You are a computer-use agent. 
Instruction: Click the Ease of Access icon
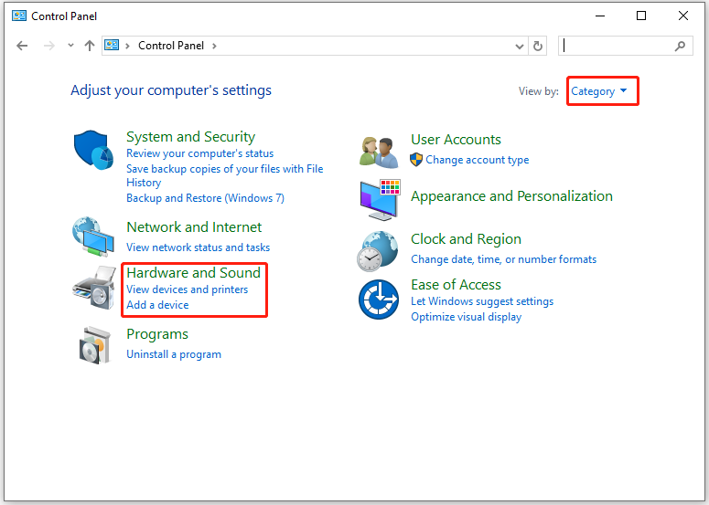pos(379,300)
